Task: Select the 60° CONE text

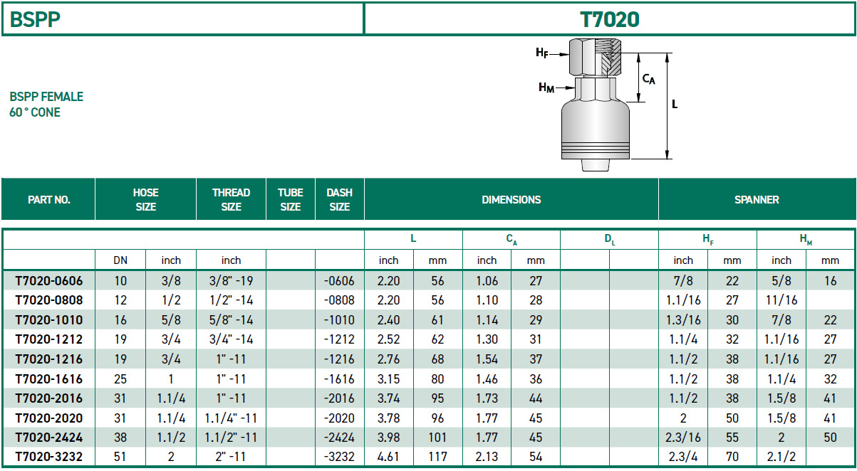Action: click(35, 112)
